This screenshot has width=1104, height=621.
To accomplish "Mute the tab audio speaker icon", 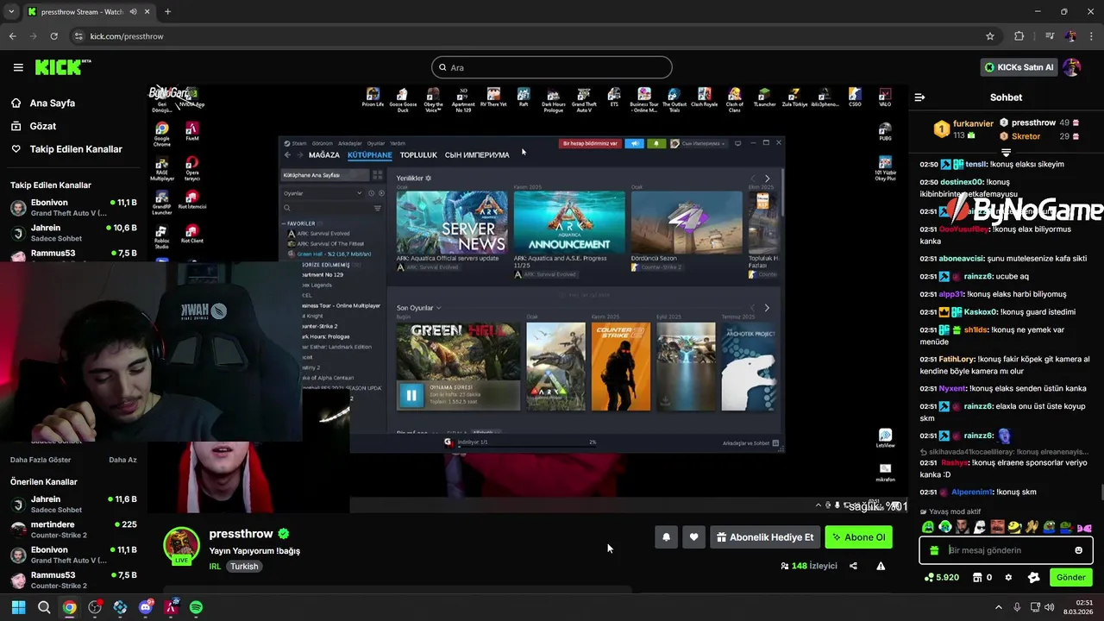I will [134, 12].
